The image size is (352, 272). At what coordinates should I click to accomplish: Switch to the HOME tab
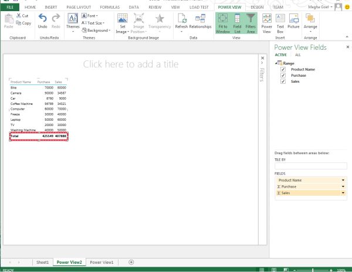(31, 7)
